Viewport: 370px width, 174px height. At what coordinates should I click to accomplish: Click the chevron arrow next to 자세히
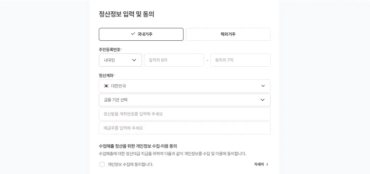(x=267, y=164)
